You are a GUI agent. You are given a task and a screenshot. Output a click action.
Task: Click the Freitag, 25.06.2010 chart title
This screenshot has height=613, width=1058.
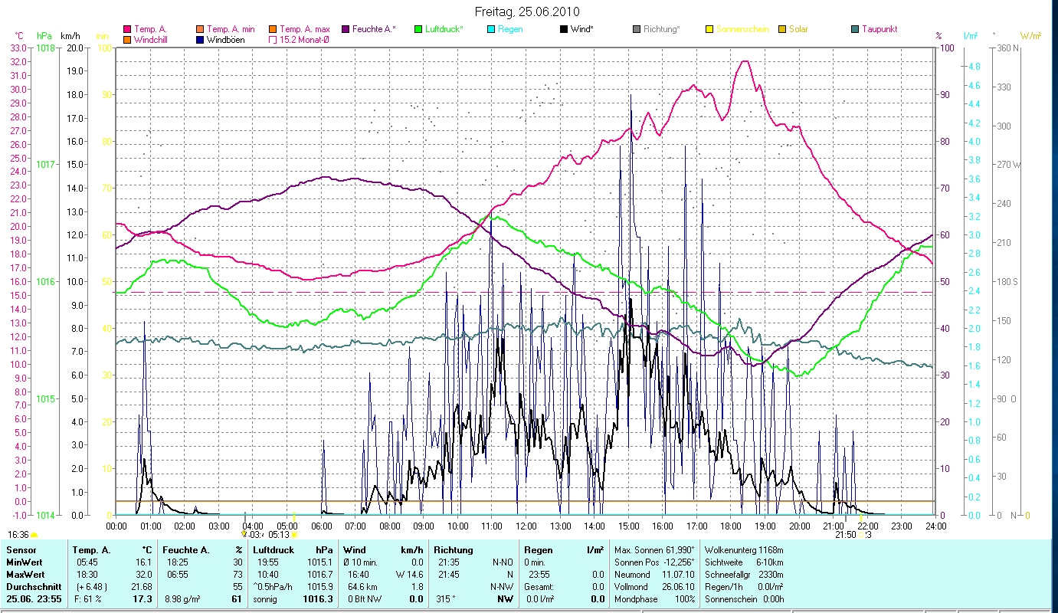point(527,11)
